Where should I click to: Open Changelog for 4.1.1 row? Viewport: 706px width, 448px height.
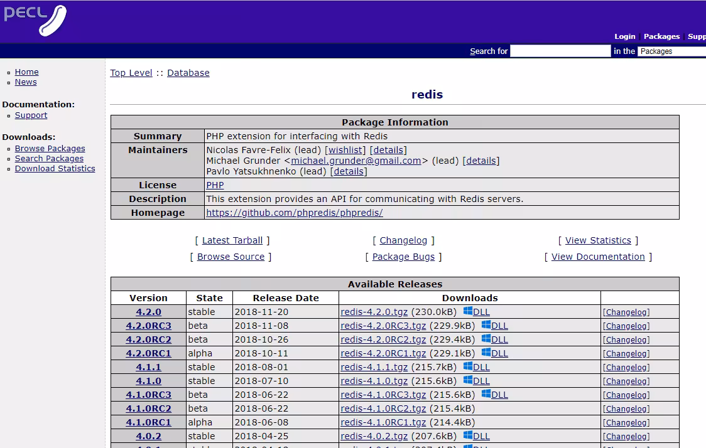[626, 368]
